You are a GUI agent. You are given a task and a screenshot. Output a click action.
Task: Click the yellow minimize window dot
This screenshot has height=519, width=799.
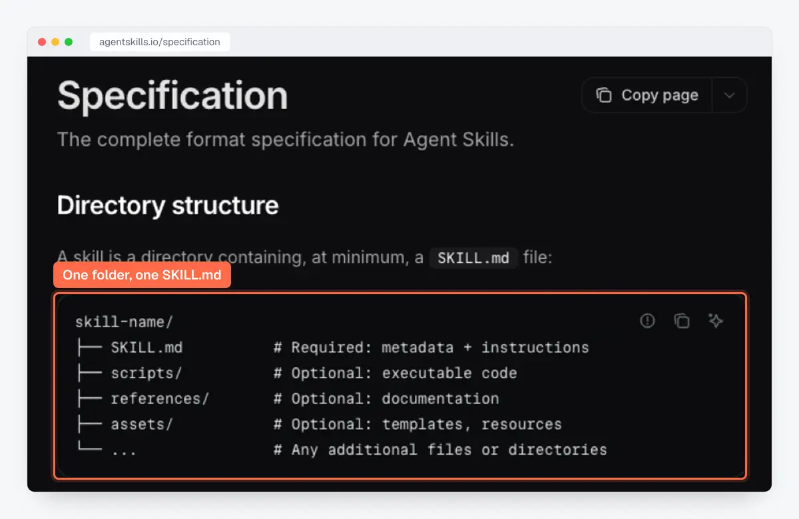coord(55,42)
